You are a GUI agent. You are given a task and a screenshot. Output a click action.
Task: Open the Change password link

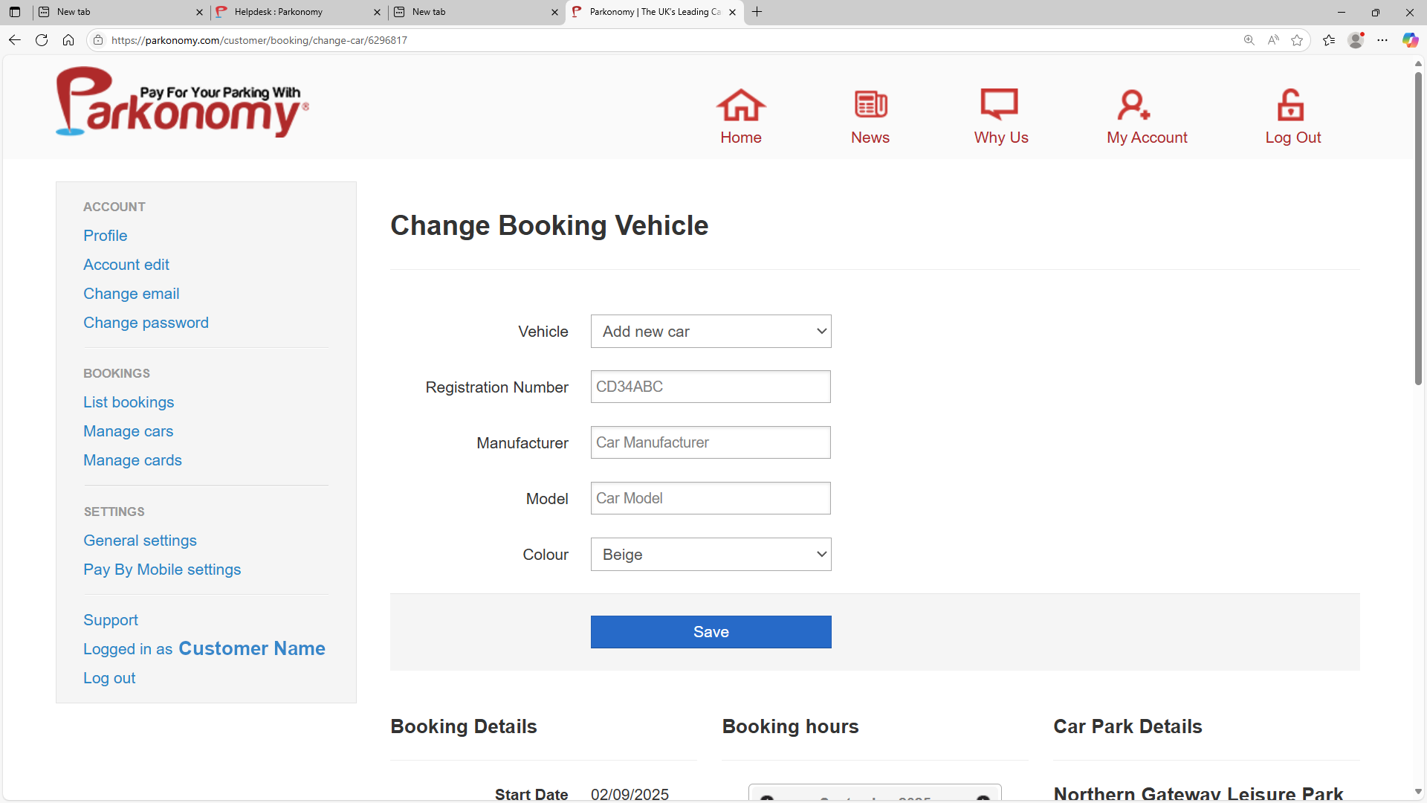(x=146, y=323)
